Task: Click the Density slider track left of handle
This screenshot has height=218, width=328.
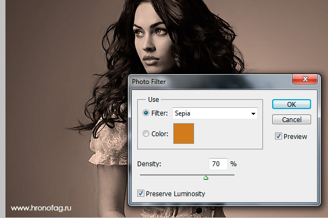Action: tap(172, 175)
